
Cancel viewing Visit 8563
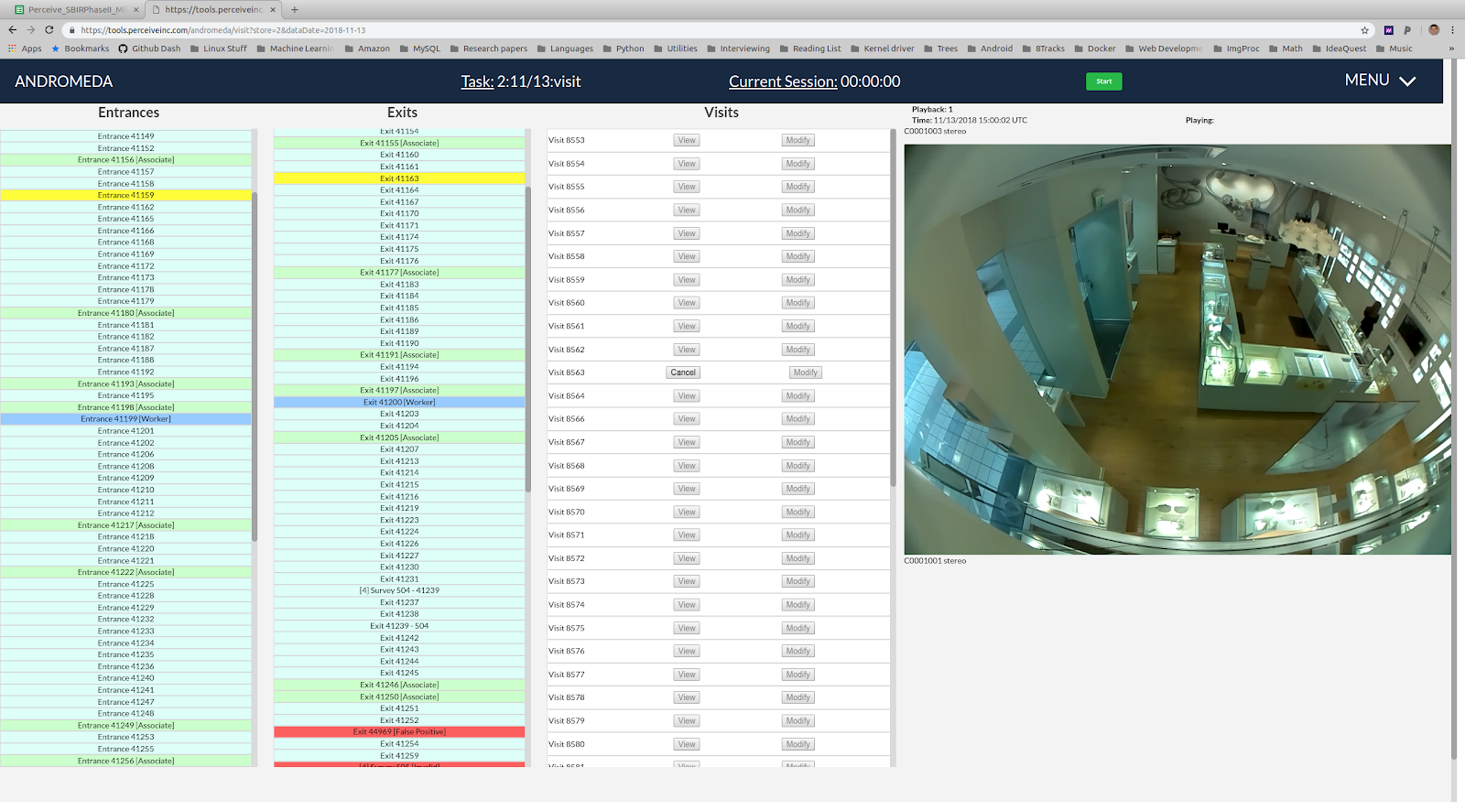point(683,373)
